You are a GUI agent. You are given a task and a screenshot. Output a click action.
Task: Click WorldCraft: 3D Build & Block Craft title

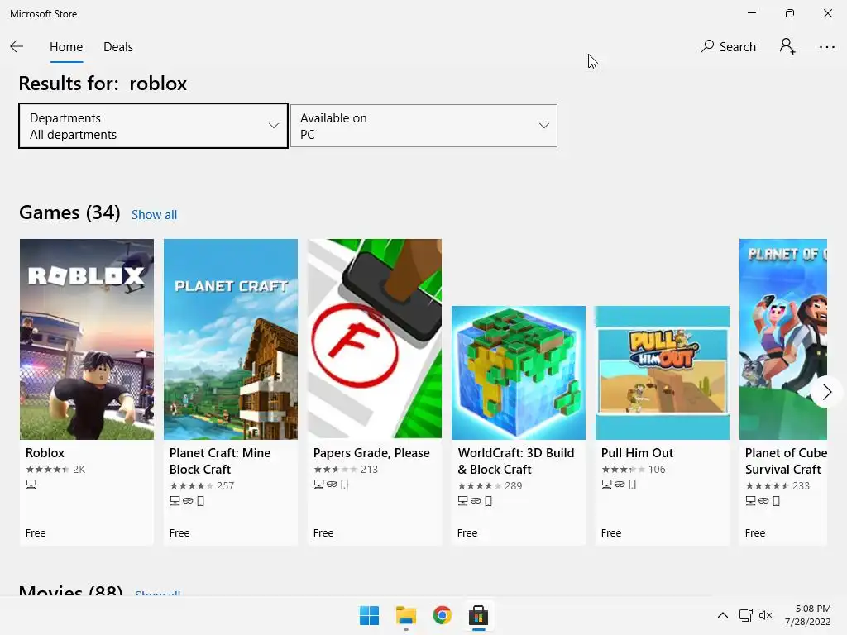516,461
